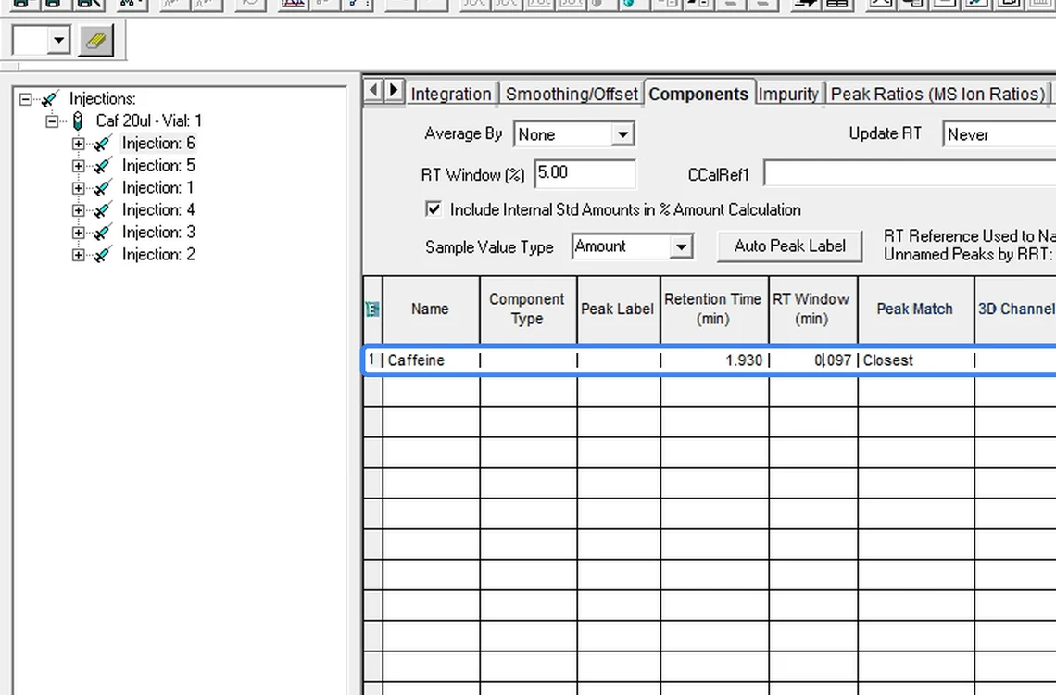This screenshot has height=695, width=1056.
Task: Click the table corner select-all icon
Action: pyautogui.click(x=372, y=310)
